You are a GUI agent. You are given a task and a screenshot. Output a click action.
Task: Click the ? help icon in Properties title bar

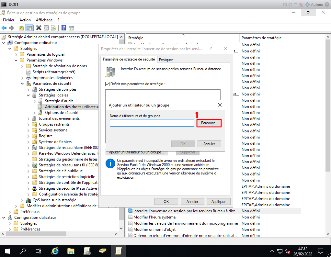click(211, 49)
